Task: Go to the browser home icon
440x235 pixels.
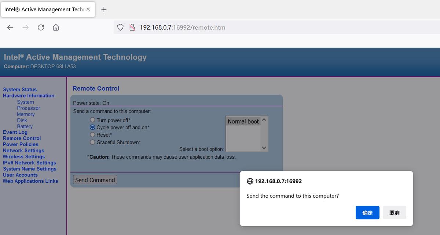Action: [x=56, y=27]
